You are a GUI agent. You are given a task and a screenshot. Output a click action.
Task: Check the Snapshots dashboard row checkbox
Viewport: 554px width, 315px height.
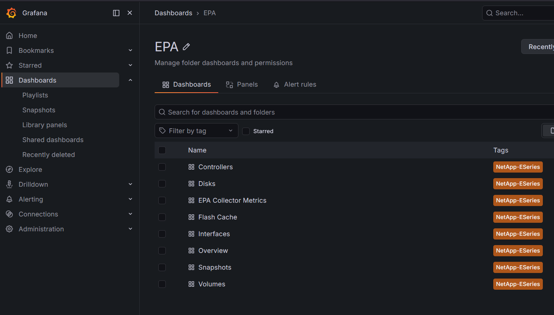[162, 267]
